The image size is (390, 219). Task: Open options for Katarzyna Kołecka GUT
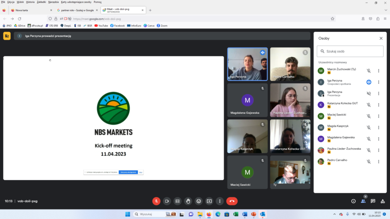[x=379, y=105]
